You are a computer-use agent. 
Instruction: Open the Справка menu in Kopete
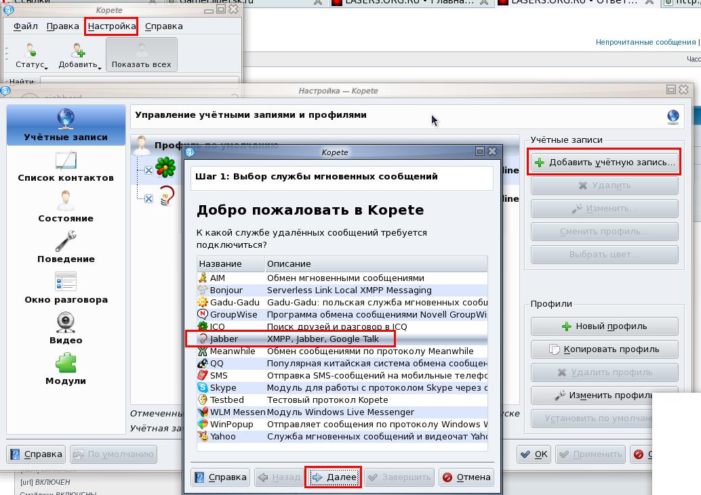pyautogui.click(x=163, y=26)
